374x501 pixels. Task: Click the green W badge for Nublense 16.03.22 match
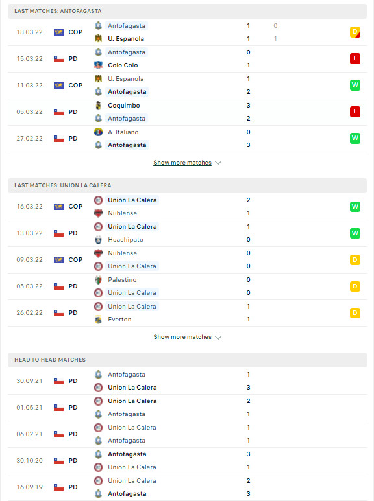pyautogui.click(x=355, y=207)
